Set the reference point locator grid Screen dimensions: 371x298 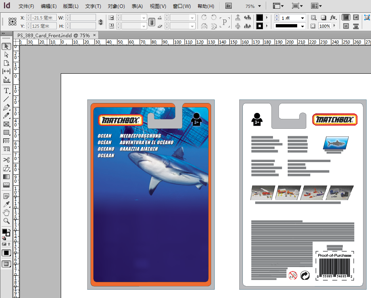click(x=12, y=22)
